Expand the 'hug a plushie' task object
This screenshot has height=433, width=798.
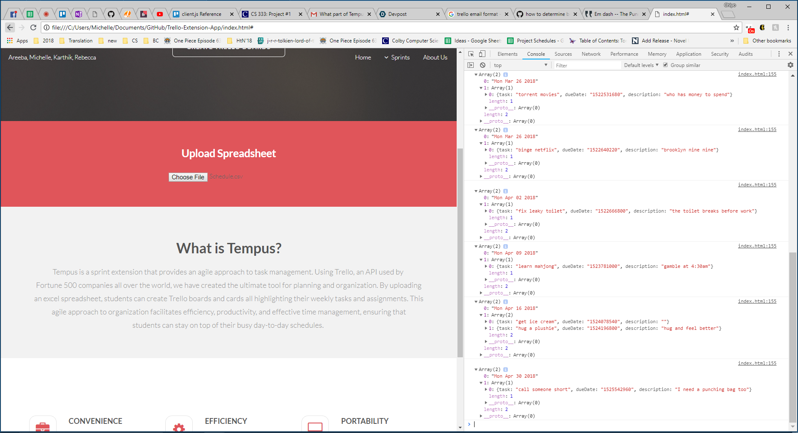click(486, 328)
